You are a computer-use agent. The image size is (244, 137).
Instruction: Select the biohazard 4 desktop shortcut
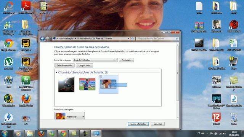[217, 26]
